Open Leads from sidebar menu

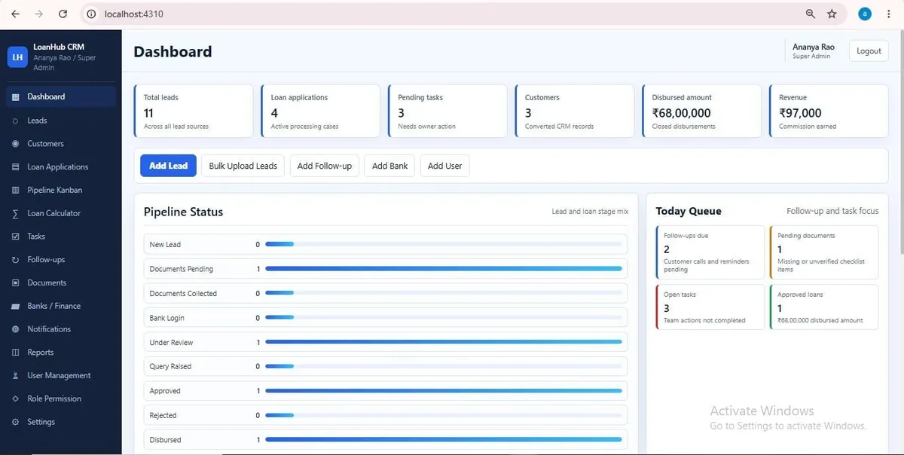62,121
